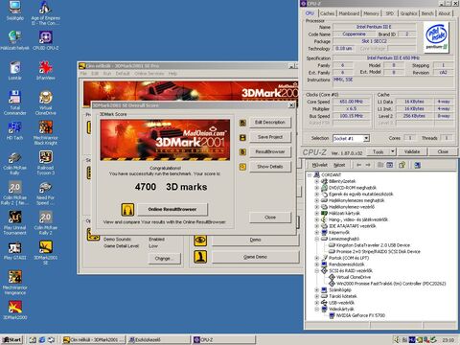Screen dimensions: 460x345
Task: Click the 3DMark2001 SE desktop shortcut
Action: pos(46,252)
